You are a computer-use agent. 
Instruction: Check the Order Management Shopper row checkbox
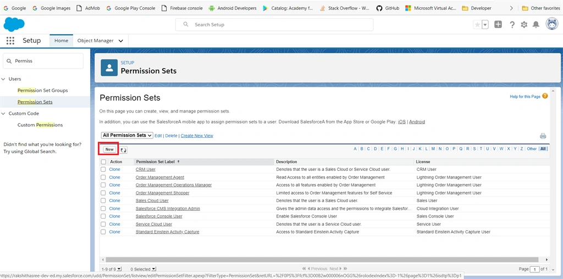click(103, 193)
